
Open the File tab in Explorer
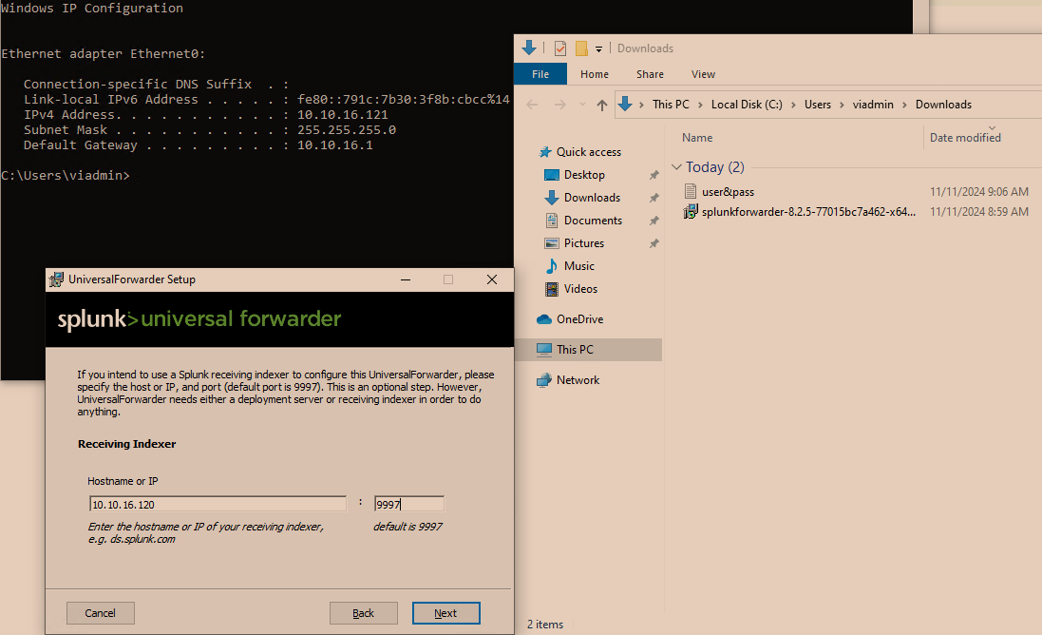click(x=540, y=74)
